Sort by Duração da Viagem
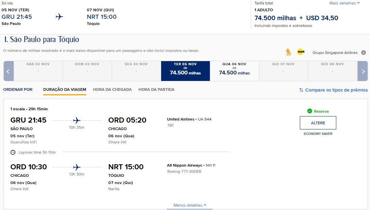370x210 pixels. point(65,89)
